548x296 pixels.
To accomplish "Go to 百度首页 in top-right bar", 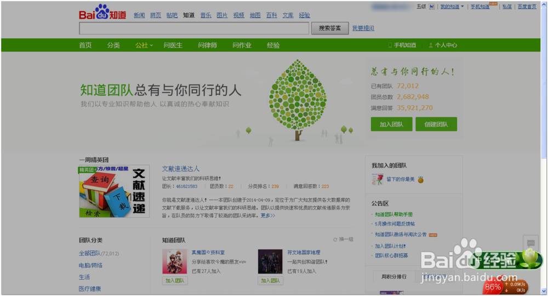I will tap(527, 7).
